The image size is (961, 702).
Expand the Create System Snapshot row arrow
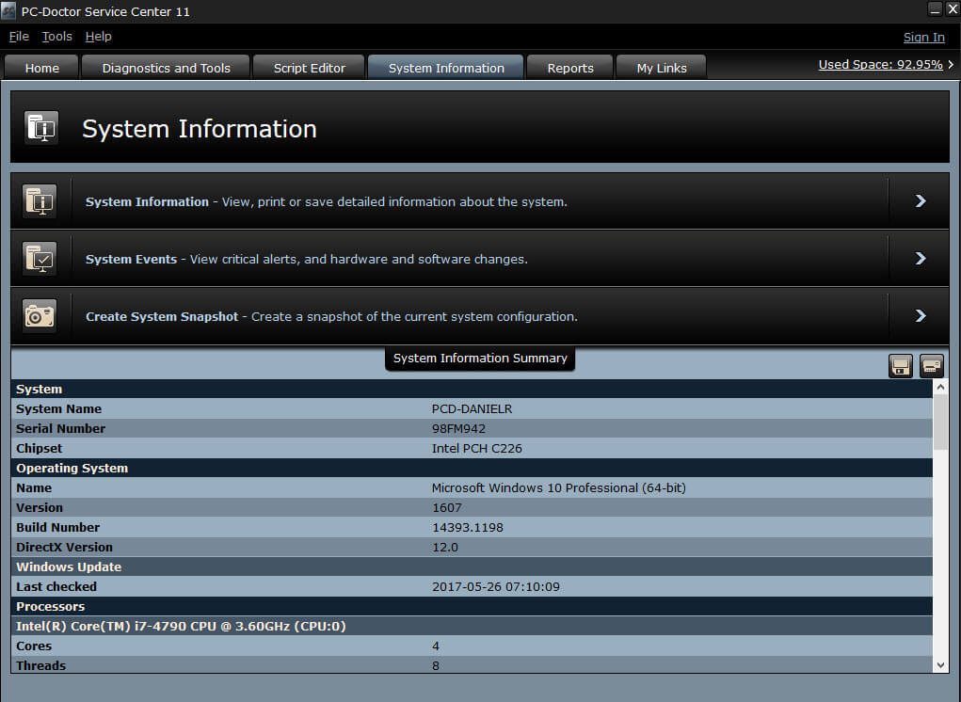click(x=920, y=316)
